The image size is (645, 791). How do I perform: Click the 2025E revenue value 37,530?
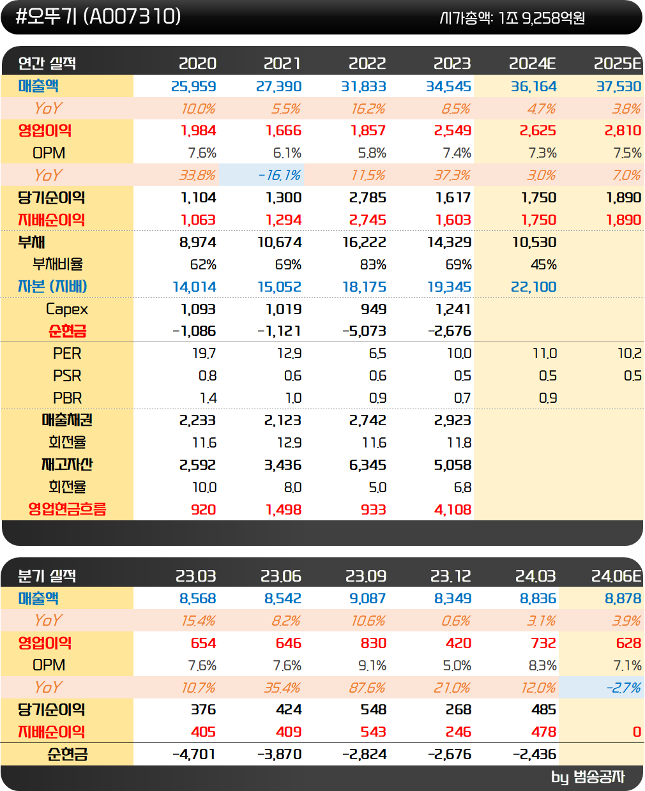coord(619,86)
